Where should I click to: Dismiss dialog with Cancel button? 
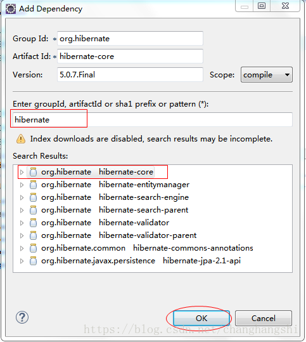click(264, 318)
